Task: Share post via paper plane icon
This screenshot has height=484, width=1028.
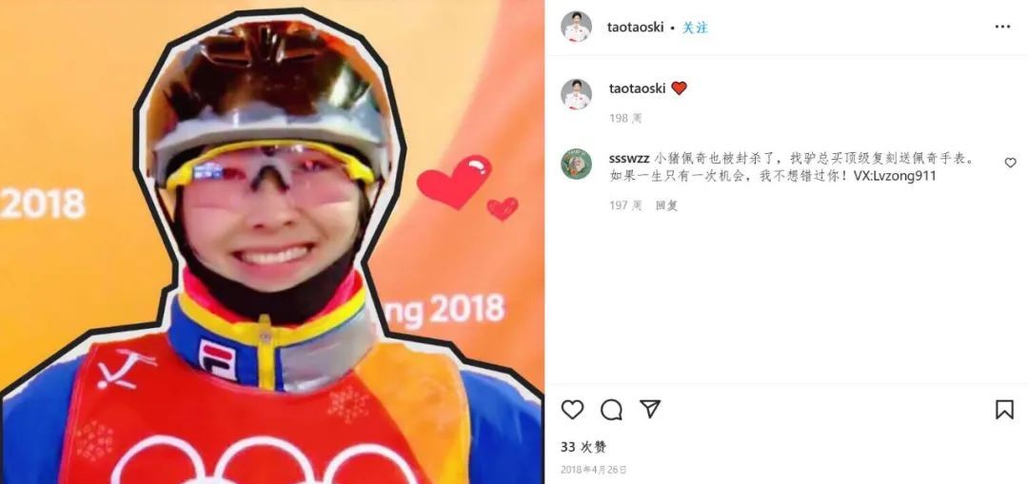Action: click(650, 409)
